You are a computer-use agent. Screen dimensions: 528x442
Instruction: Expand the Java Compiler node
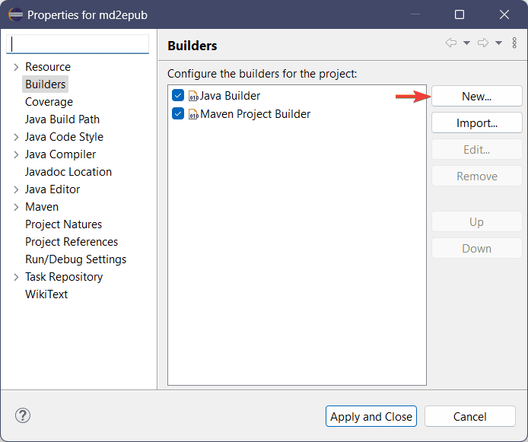16,154
